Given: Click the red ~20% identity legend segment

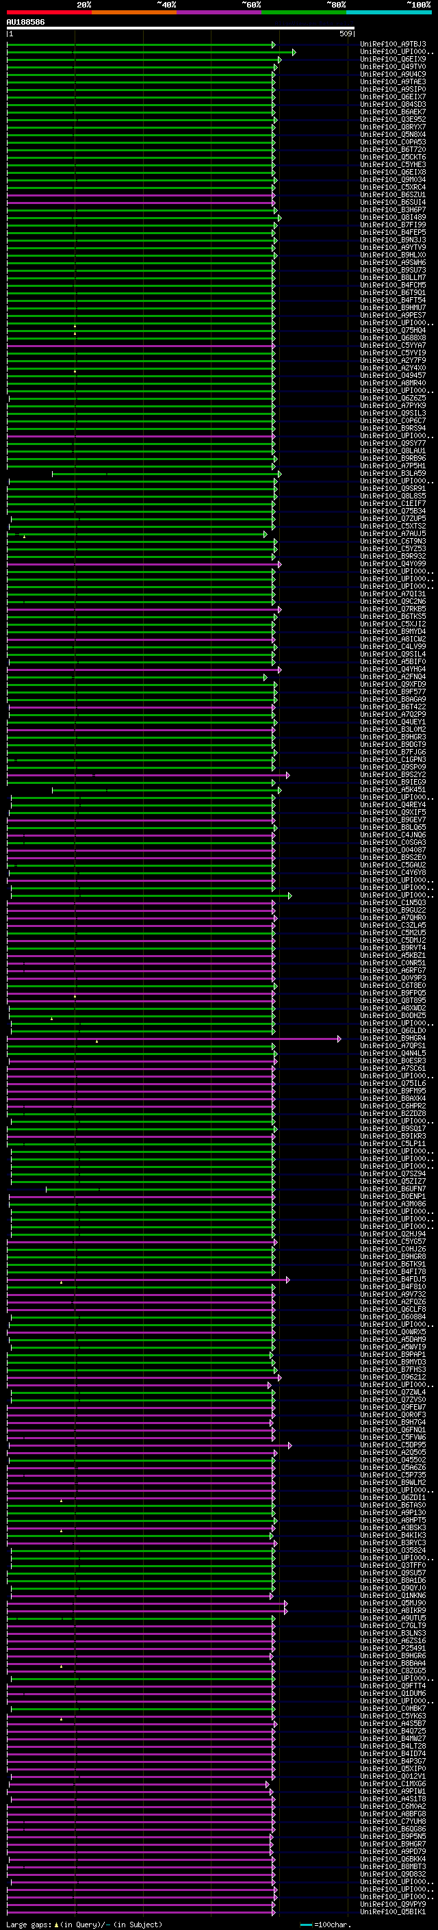Looking at the screenshot, I should [49, 12].
